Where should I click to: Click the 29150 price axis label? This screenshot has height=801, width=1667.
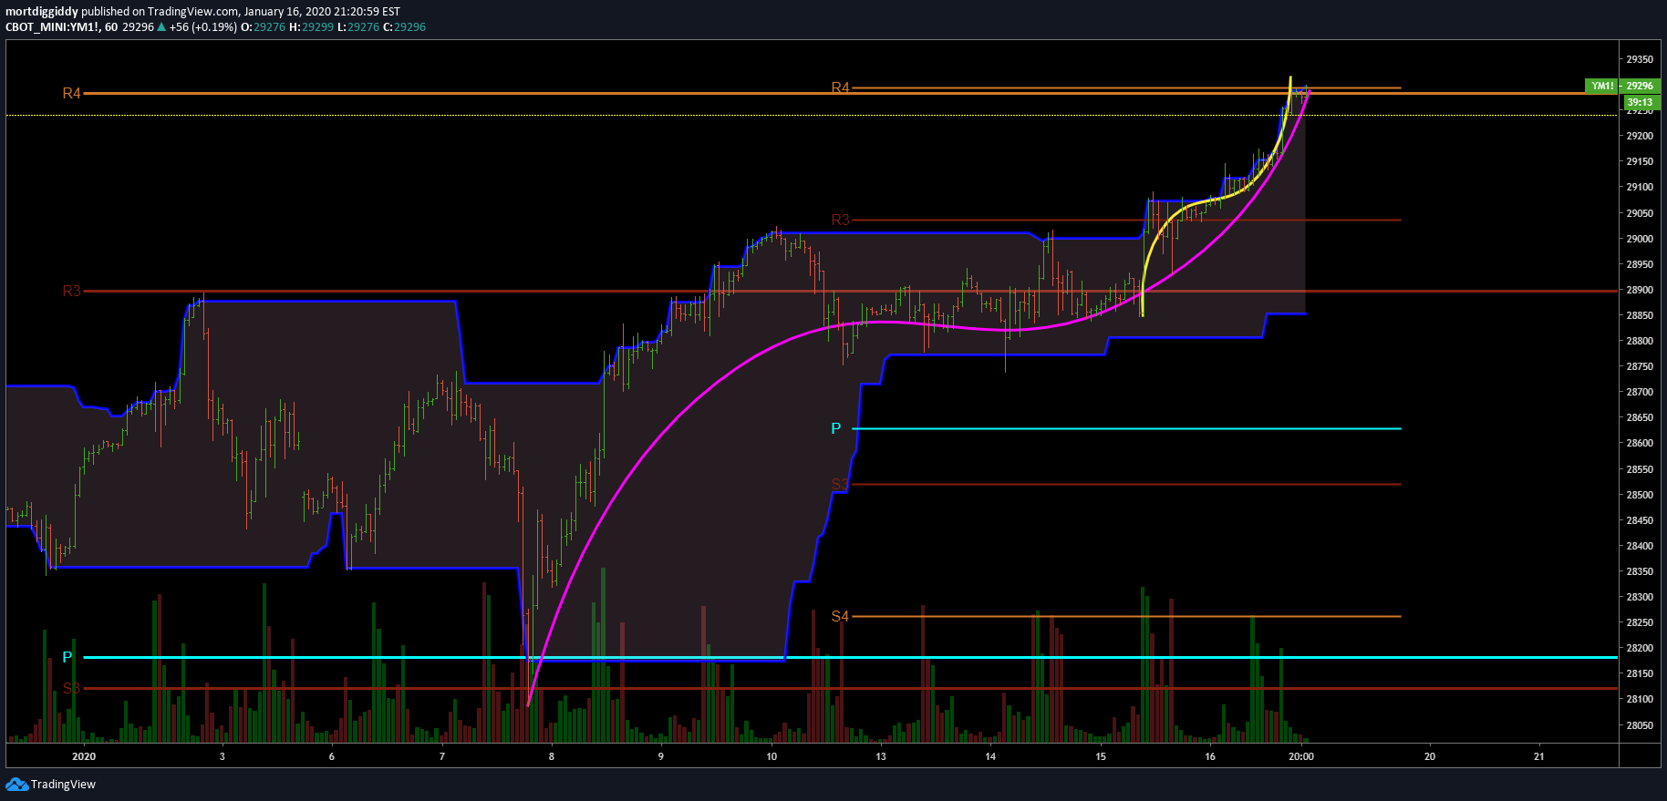(1640, 161)
